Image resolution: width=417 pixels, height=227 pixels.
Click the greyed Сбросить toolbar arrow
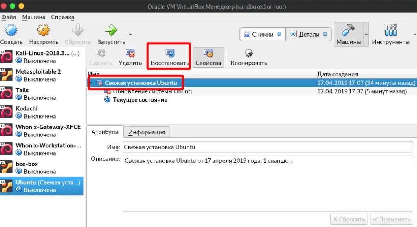(x=78, y=30)
